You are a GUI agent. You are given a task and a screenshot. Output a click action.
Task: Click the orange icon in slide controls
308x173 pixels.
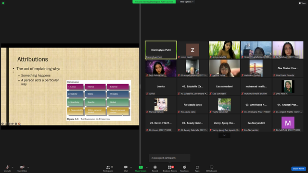19,124
